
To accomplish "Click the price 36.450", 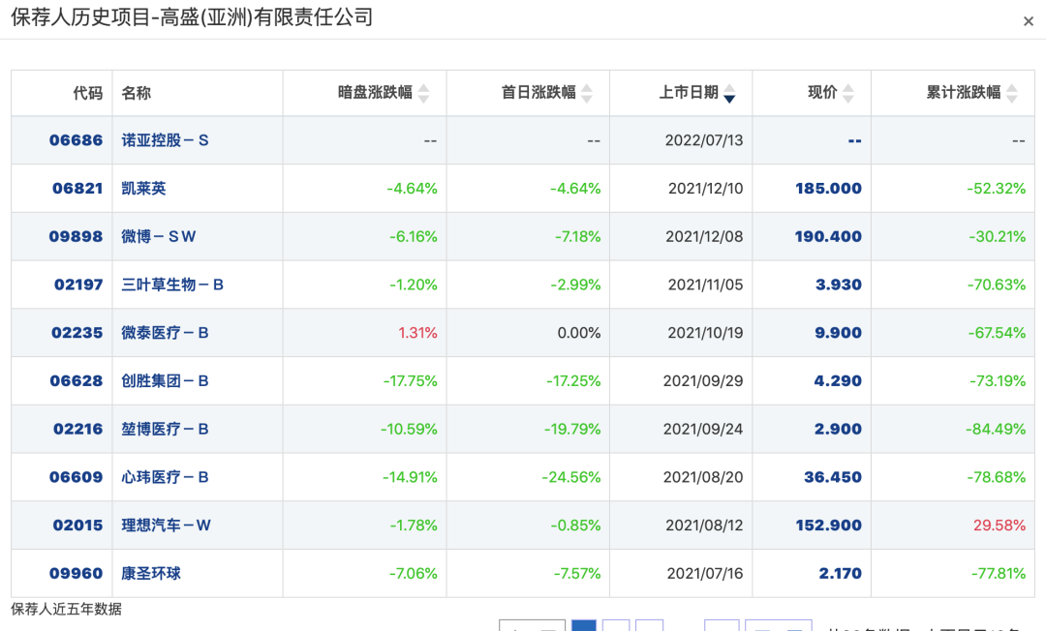I will 833,477.
